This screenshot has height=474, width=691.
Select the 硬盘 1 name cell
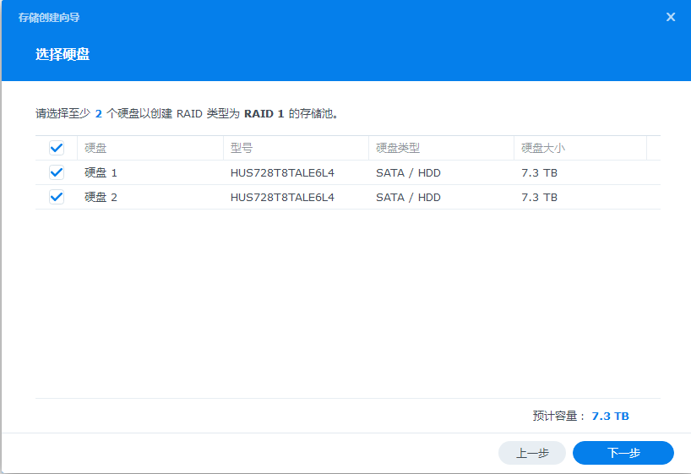[101, 172]
